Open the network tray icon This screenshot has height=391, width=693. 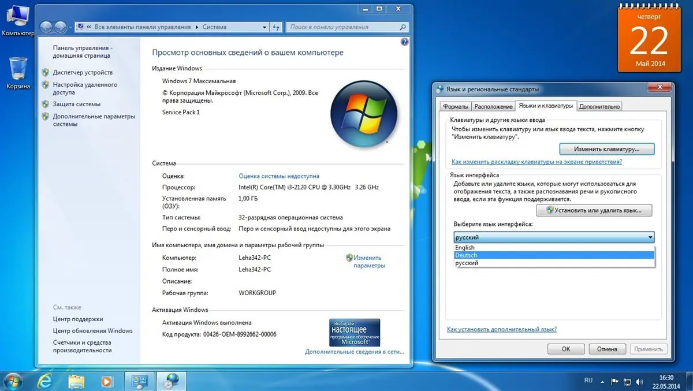(x=627, y=381)
